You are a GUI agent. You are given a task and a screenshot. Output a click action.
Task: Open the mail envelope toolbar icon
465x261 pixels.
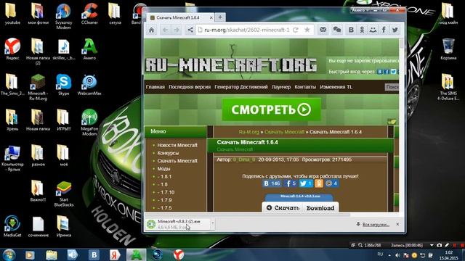(323, 30)
